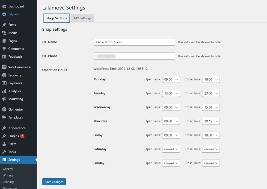Open Sunday Close Time dropdown
The width and height of the screenshot is (267, 189).
[x=211, y=163]
